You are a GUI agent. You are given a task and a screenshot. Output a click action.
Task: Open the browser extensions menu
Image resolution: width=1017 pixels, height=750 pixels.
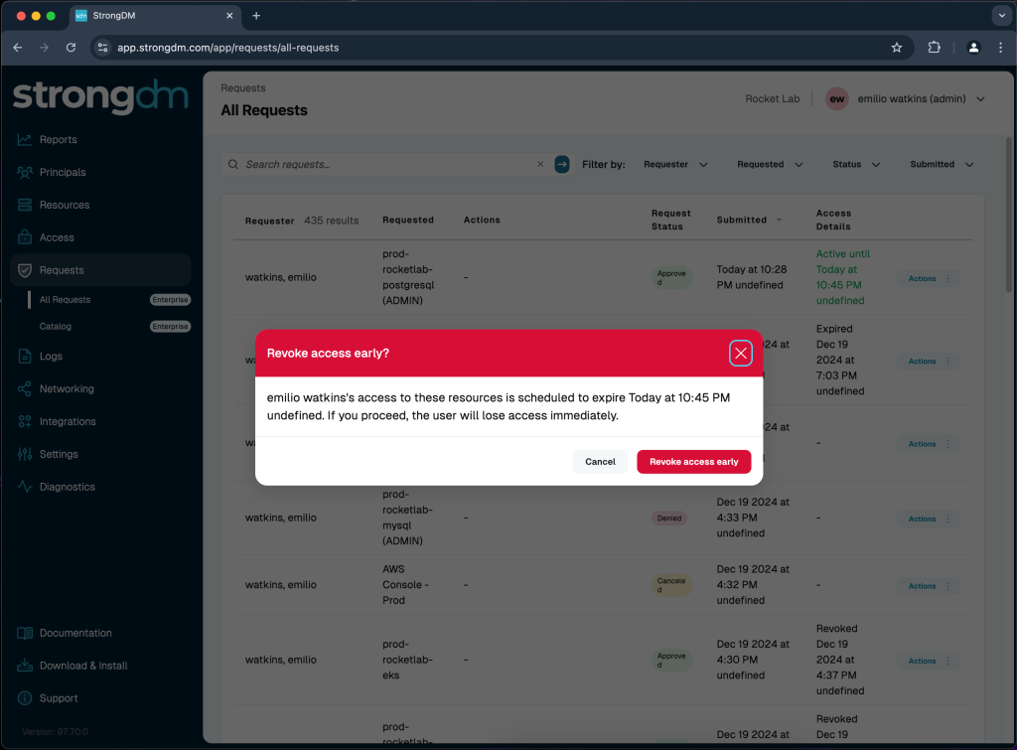tap(934, 48)
